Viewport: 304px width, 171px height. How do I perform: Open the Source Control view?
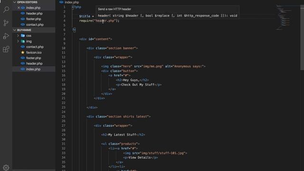[x=6, y=23]
